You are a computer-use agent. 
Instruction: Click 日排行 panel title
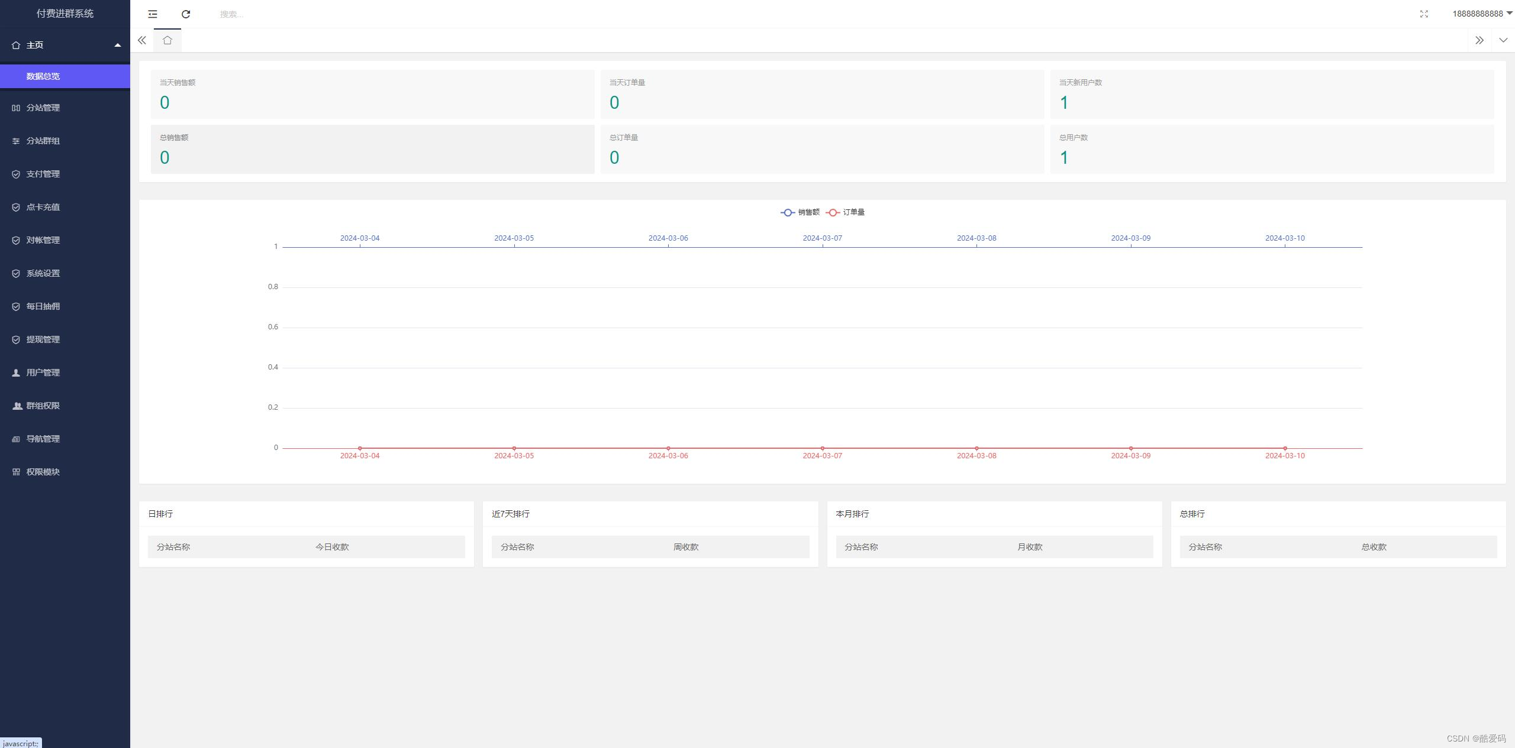[160, 514]
